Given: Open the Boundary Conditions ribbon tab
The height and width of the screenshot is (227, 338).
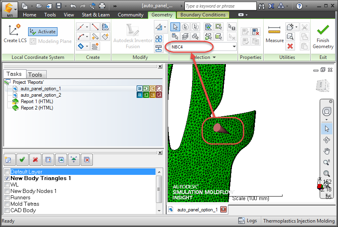Looking at the screenshot, I should coord(203,15).
